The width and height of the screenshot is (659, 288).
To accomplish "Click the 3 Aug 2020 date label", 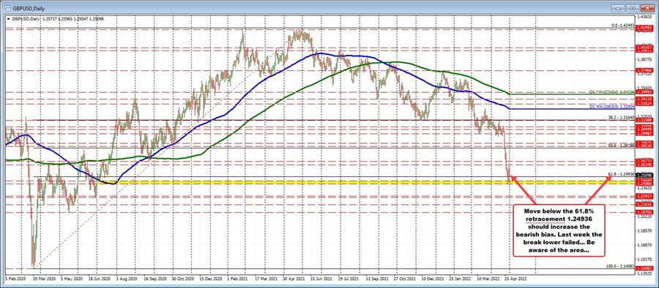I will 127,278.
